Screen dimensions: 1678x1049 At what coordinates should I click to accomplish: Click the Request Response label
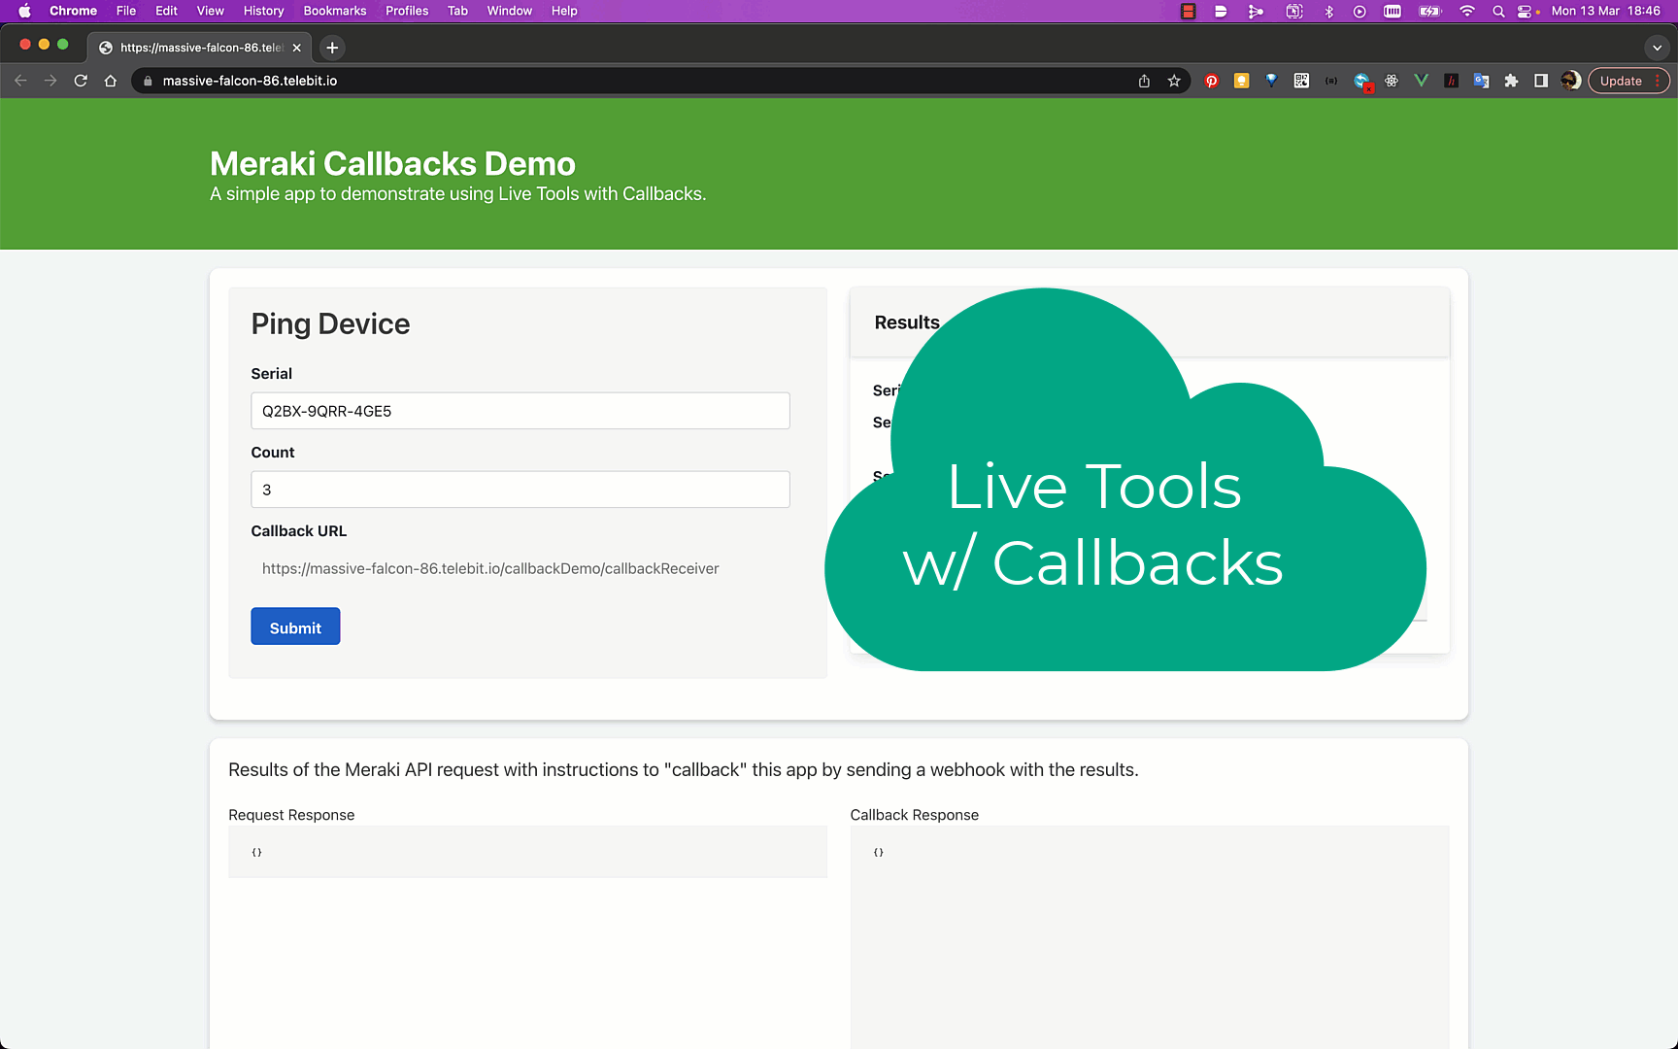[291, 815]
